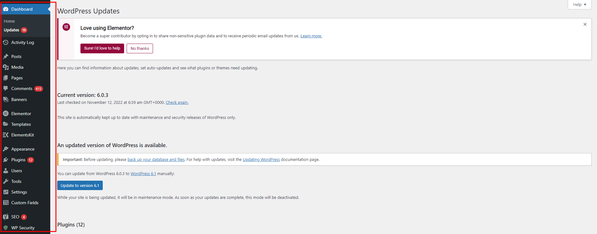Image resolution: width=597 pixels, height=234 pixels.
Task: Open the WP Security menu label
Action: point(23,228)
